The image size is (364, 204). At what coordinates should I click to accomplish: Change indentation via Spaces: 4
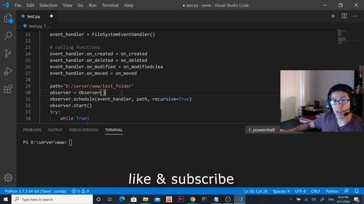pyautogui.click(x=281, y=191)
